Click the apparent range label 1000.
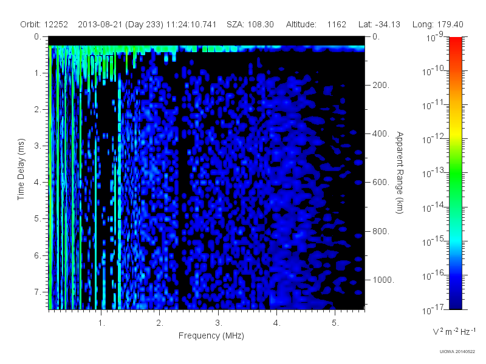 (383, 280)
